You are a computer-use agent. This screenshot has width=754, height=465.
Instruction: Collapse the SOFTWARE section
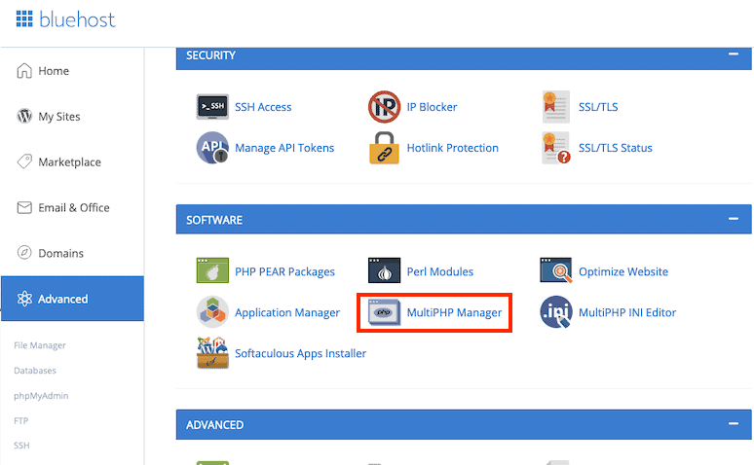[733, 219]
